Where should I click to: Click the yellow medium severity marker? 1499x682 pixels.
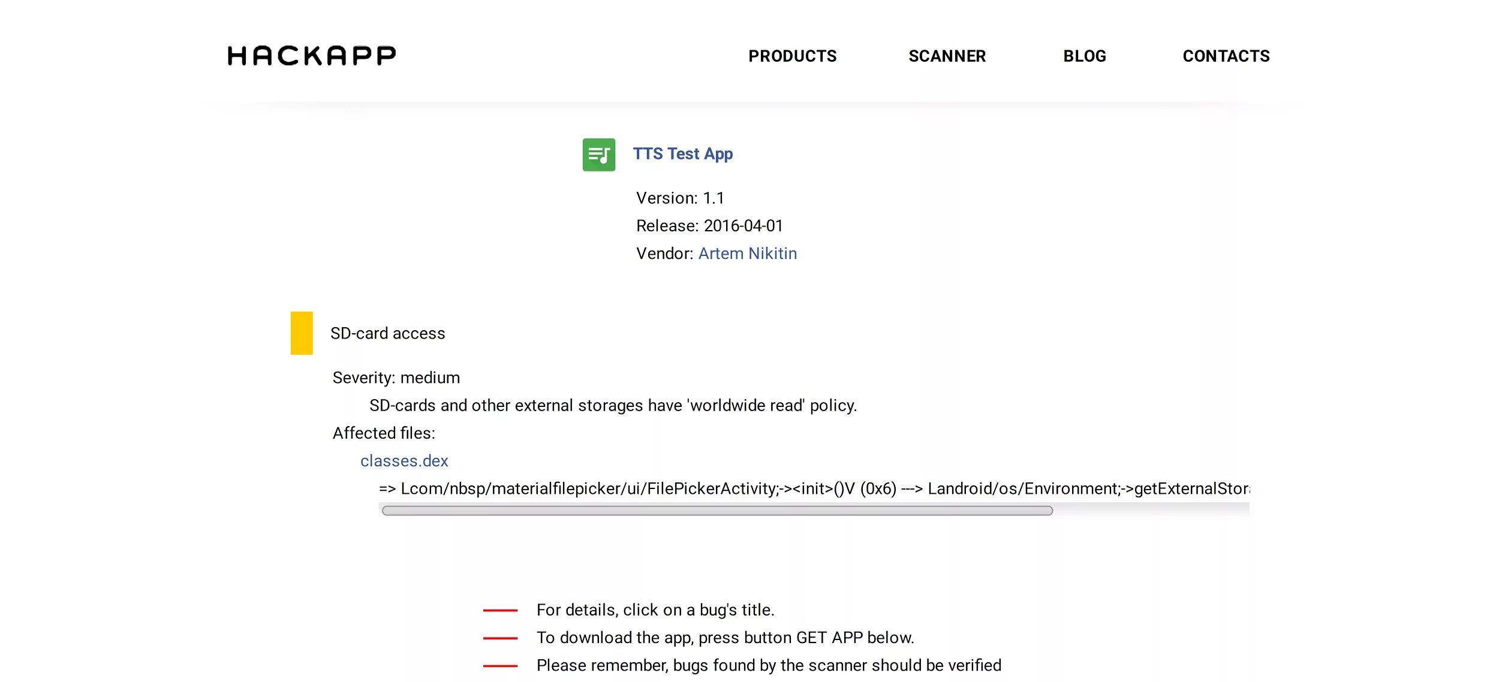click(302, 333)
